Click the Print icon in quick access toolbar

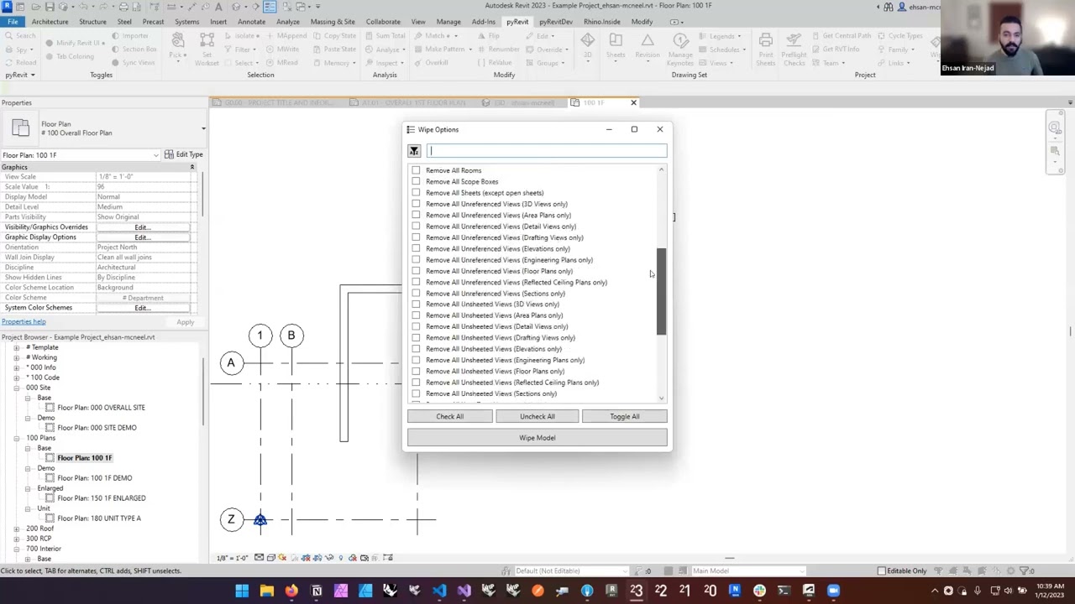click(x=123, y=6)
